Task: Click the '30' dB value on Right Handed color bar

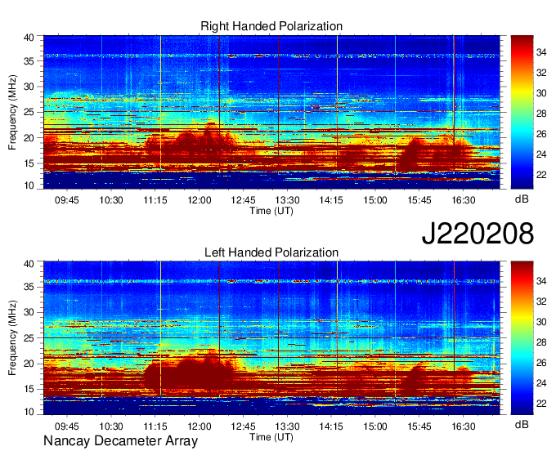Action: [541, 93]
